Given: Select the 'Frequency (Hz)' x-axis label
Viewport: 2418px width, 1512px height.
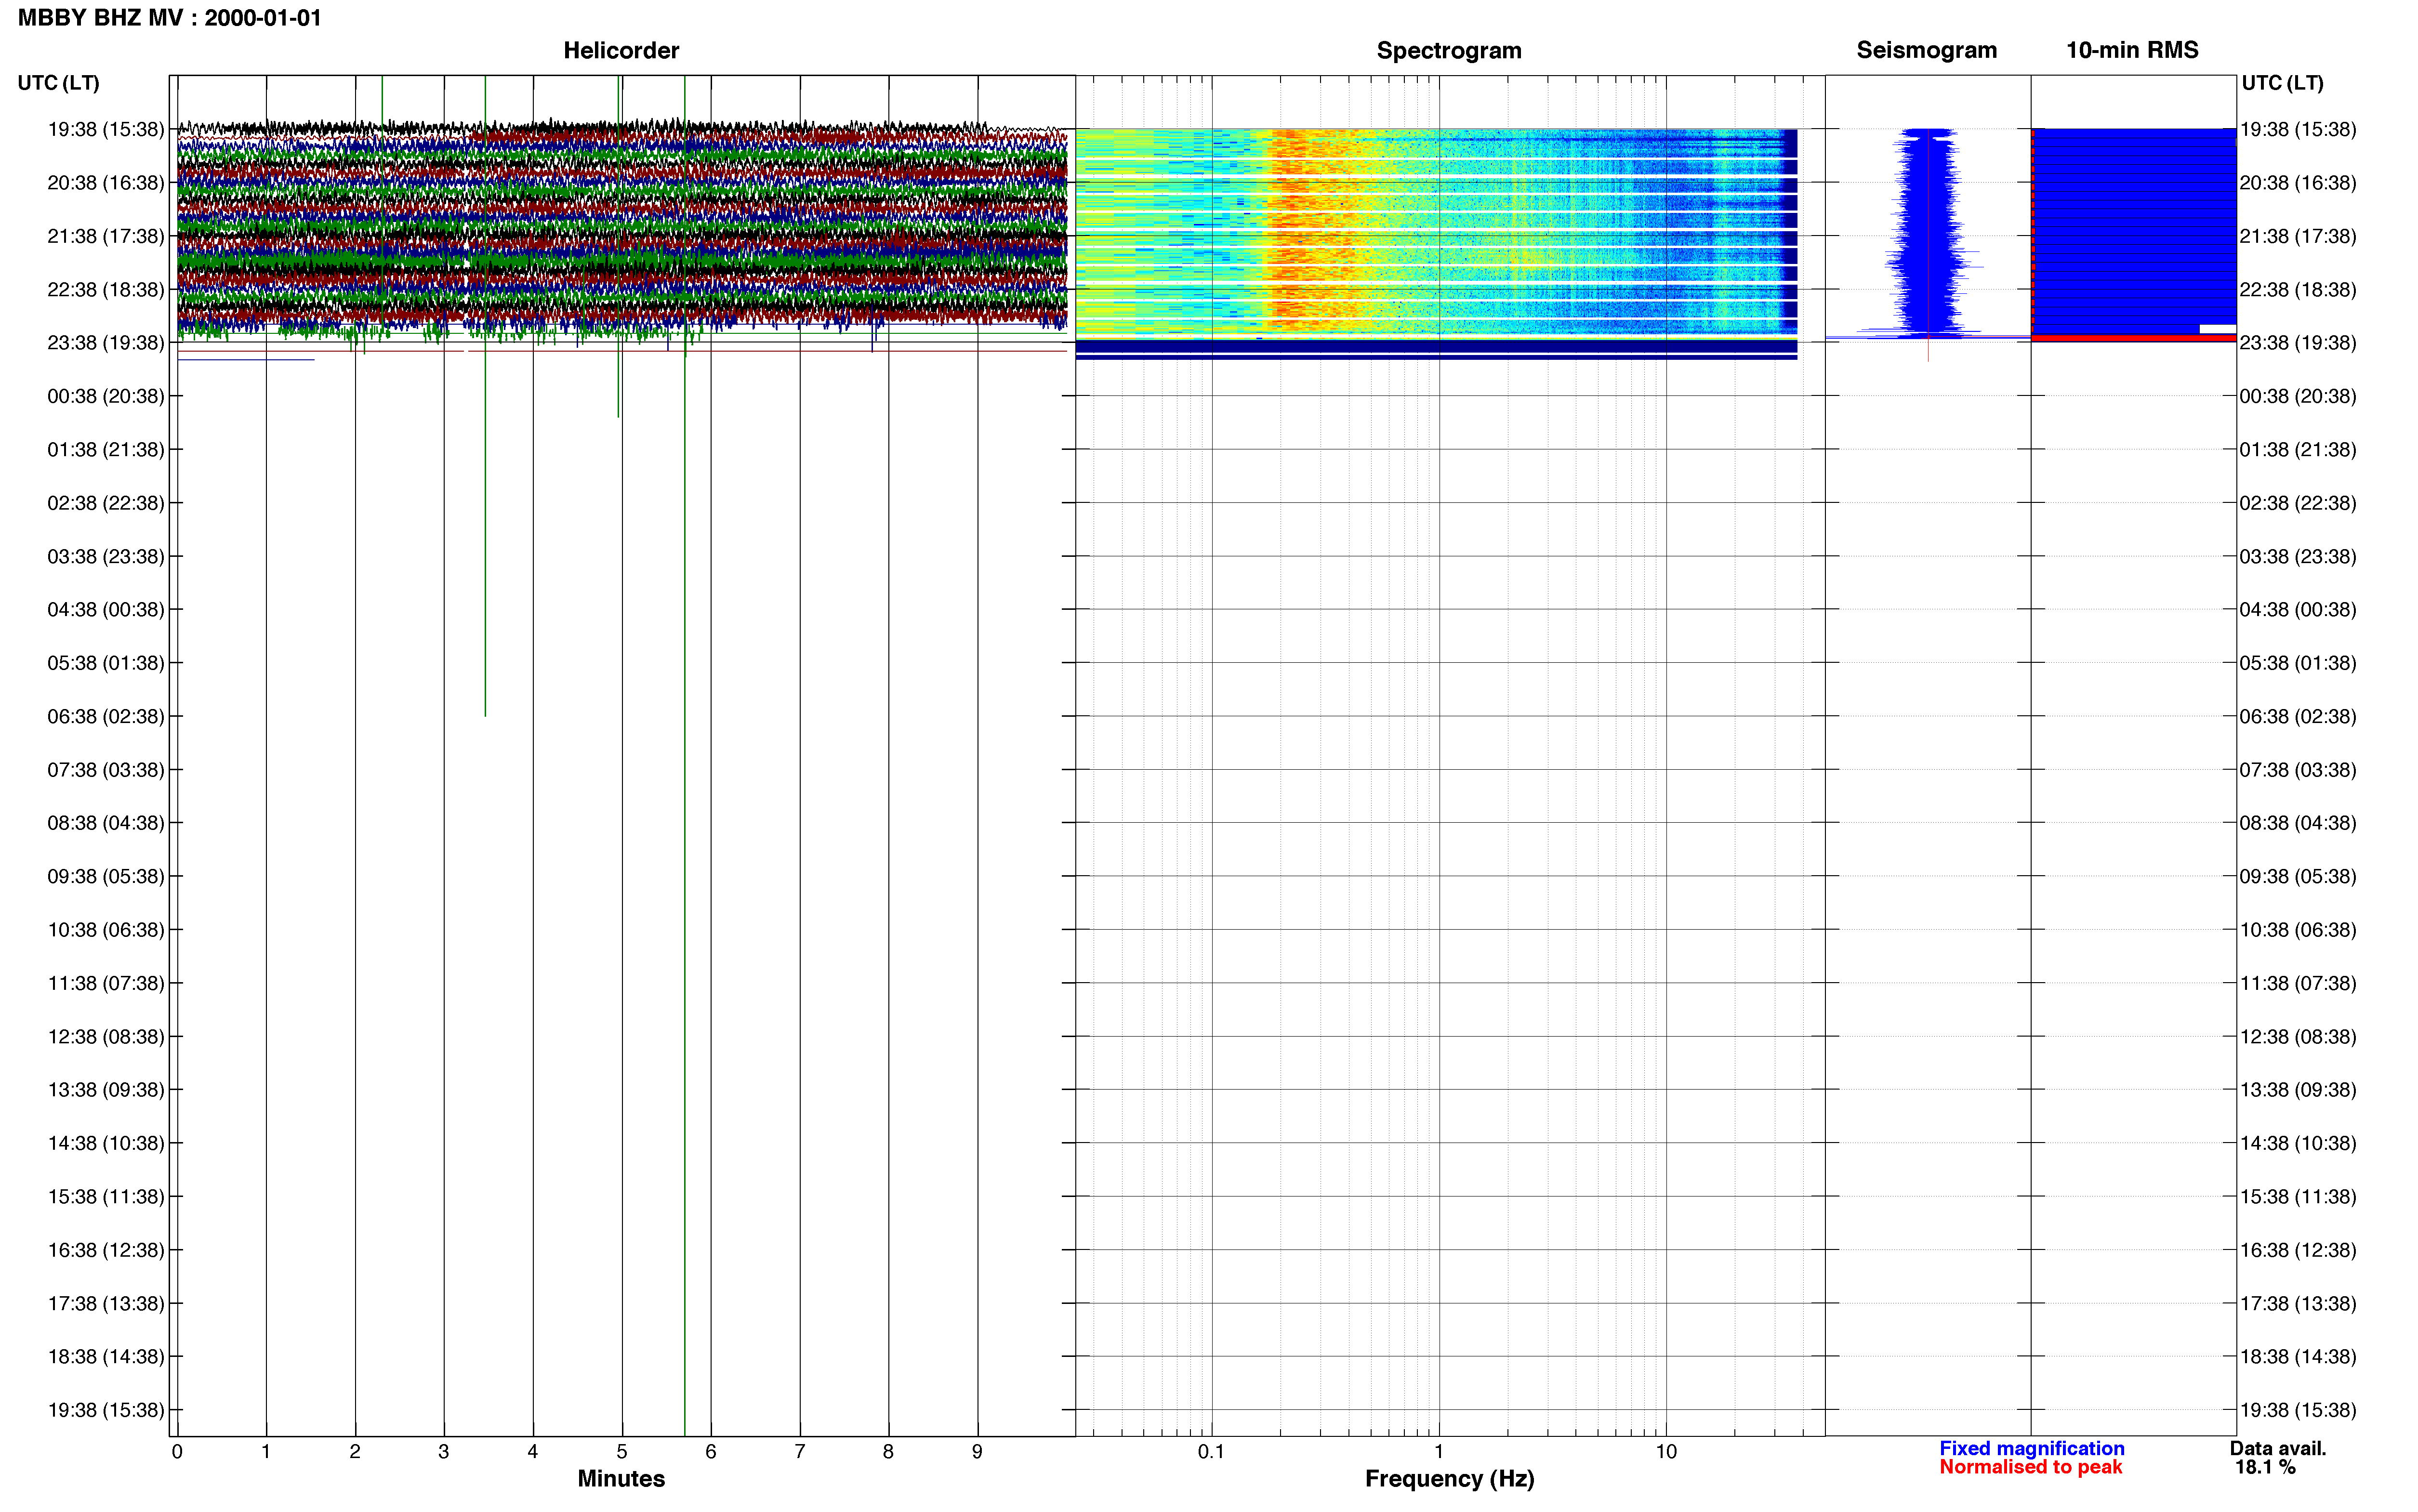Looking at the screenshot, I should (1449, 1478).
